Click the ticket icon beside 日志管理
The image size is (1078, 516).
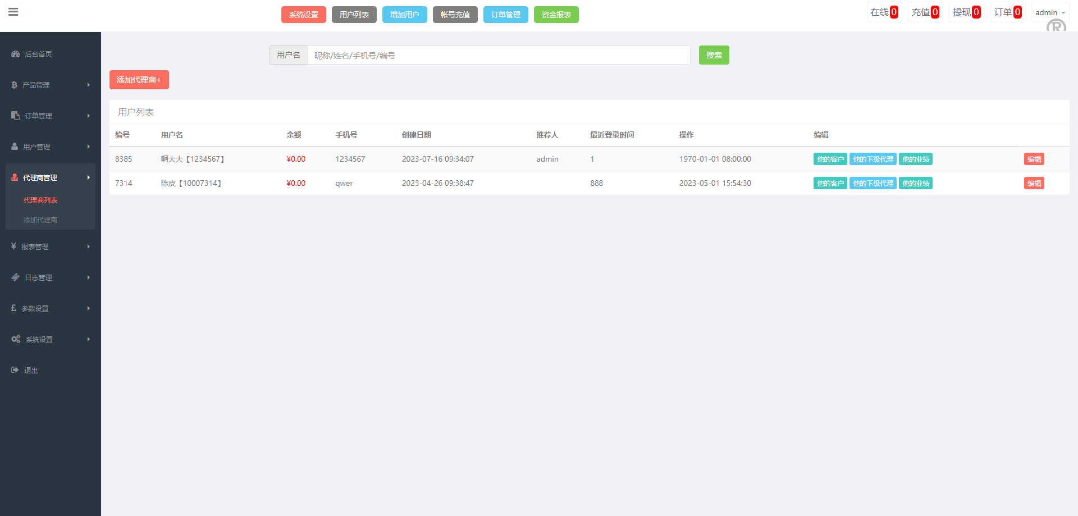tap(16, 277)
